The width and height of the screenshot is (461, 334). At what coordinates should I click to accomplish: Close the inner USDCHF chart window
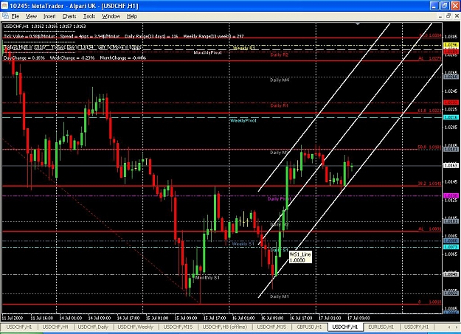[x=457, y=16]
